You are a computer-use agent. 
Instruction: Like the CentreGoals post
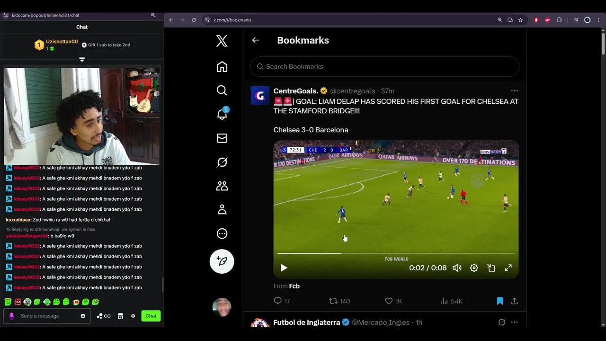coord(393,301)
